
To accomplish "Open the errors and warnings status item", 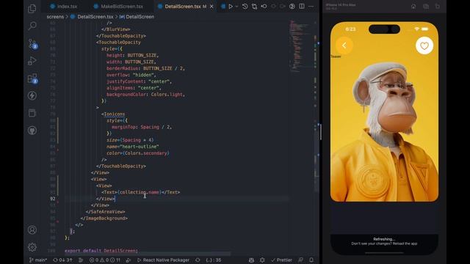I will click(x=105, y=260).
